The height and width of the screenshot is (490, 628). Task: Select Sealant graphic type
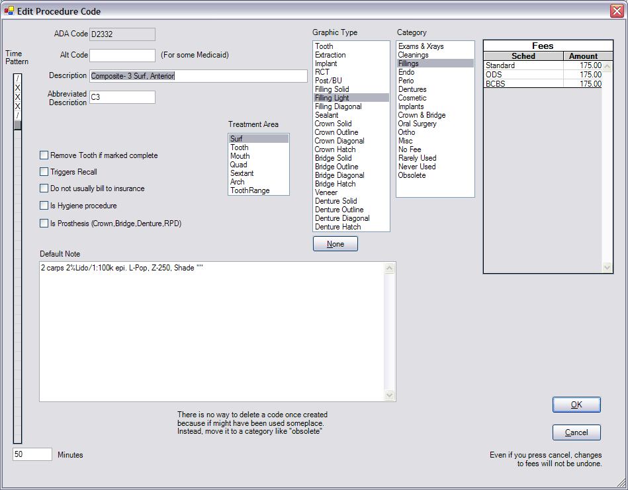351,115
